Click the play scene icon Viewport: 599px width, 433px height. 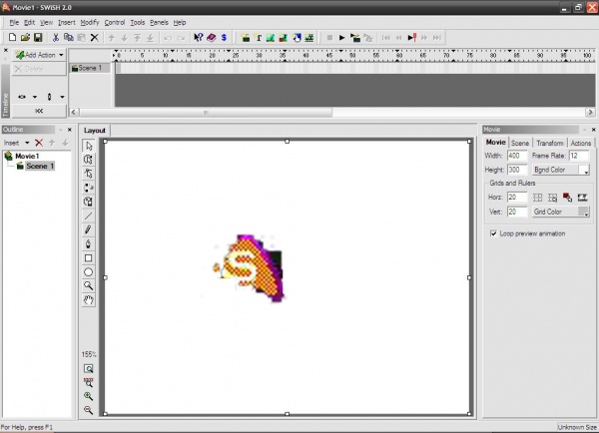tap(355, 38)
